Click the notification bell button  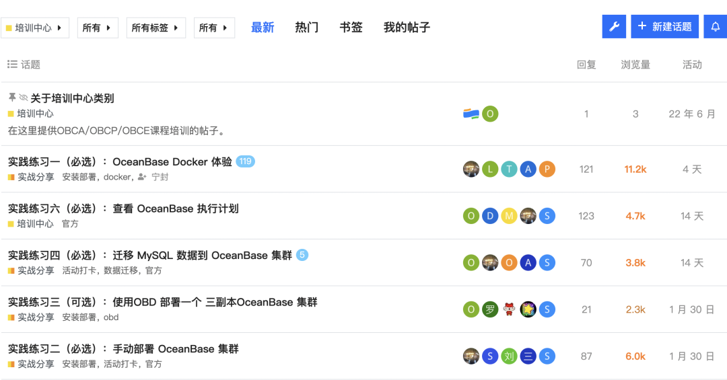pos(716,26)
